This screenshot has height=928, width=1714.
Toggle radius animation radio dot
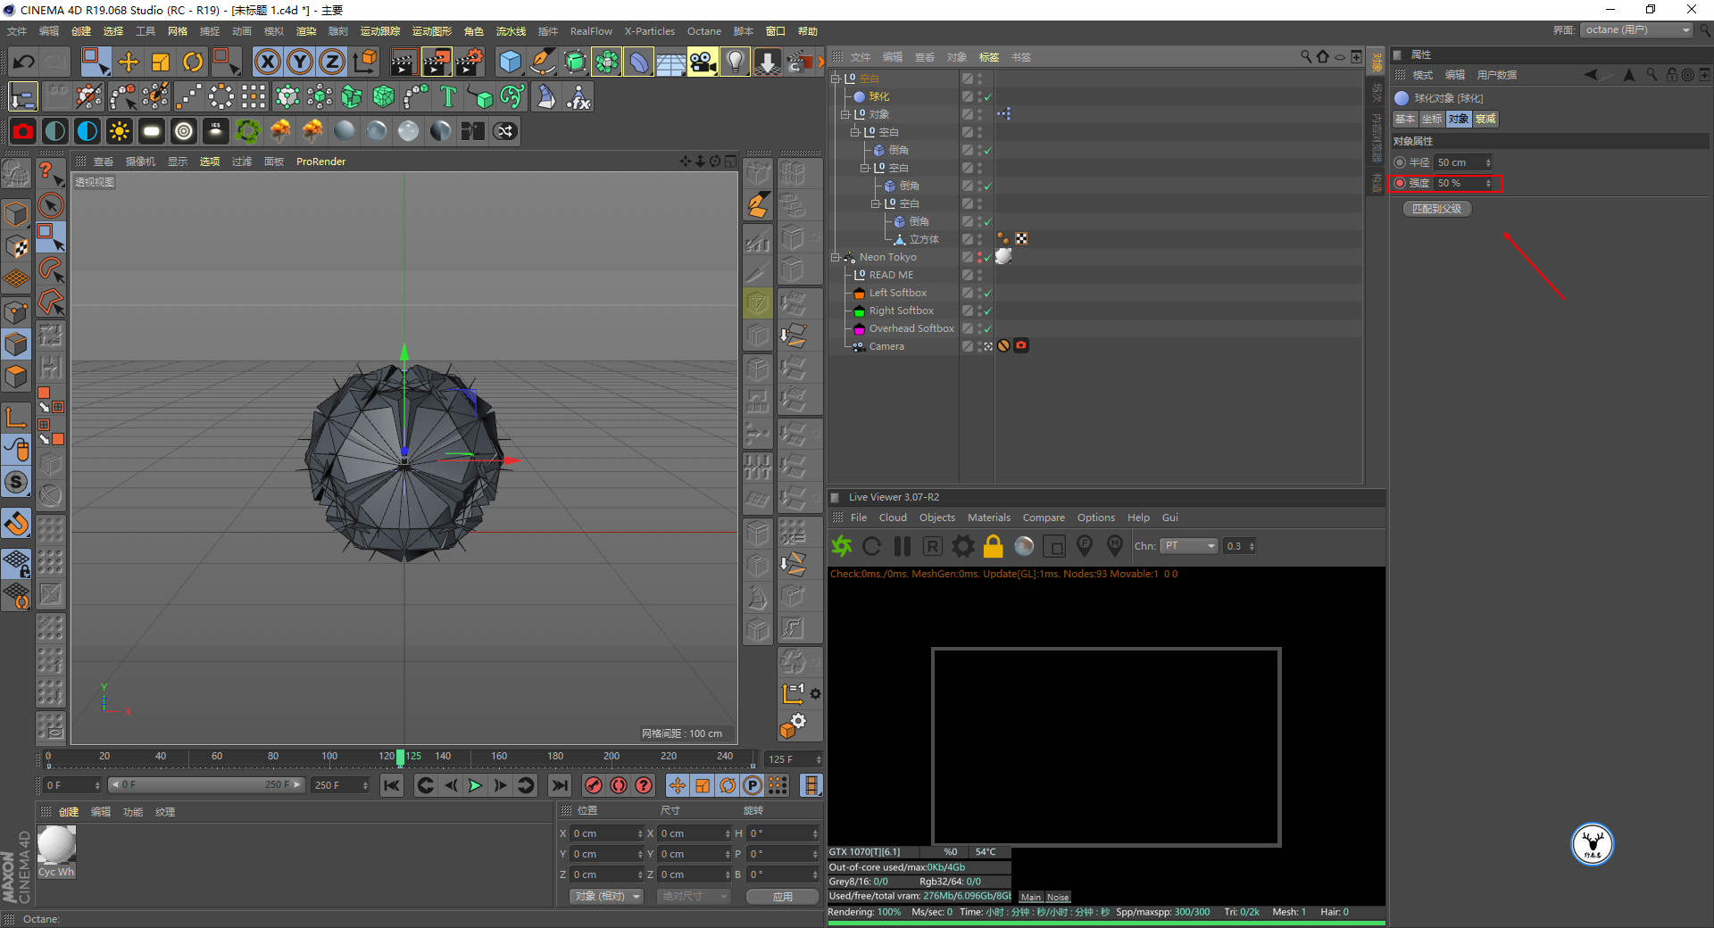click(1400, 162)
